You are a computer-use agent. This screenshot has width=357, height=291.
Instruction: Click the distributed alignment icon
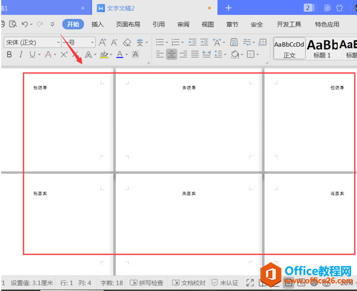[206, 54]
